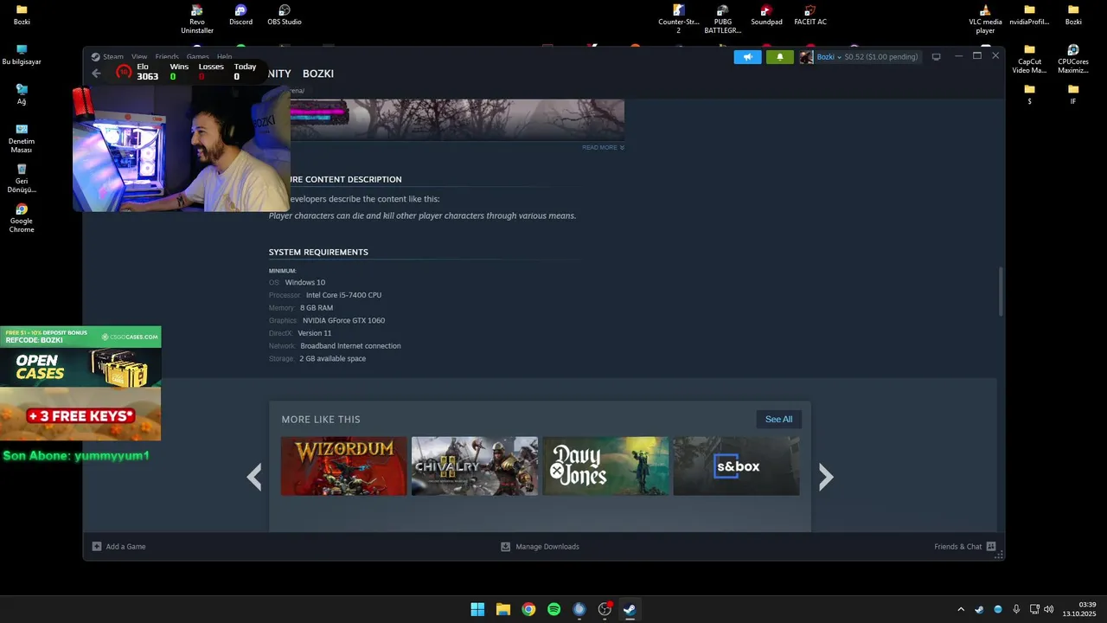Open the s&box game thumbnail
Screen dimensions: 1107x623
pos(737,466)
